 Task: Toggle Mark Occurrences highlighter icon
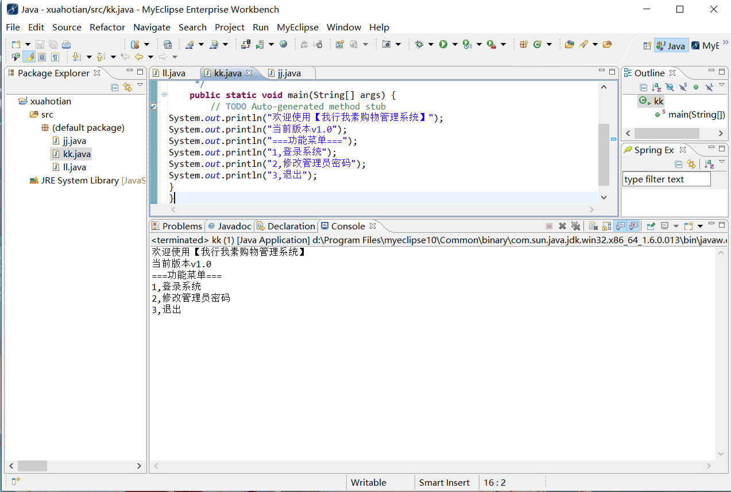click(x=29, y=57)
